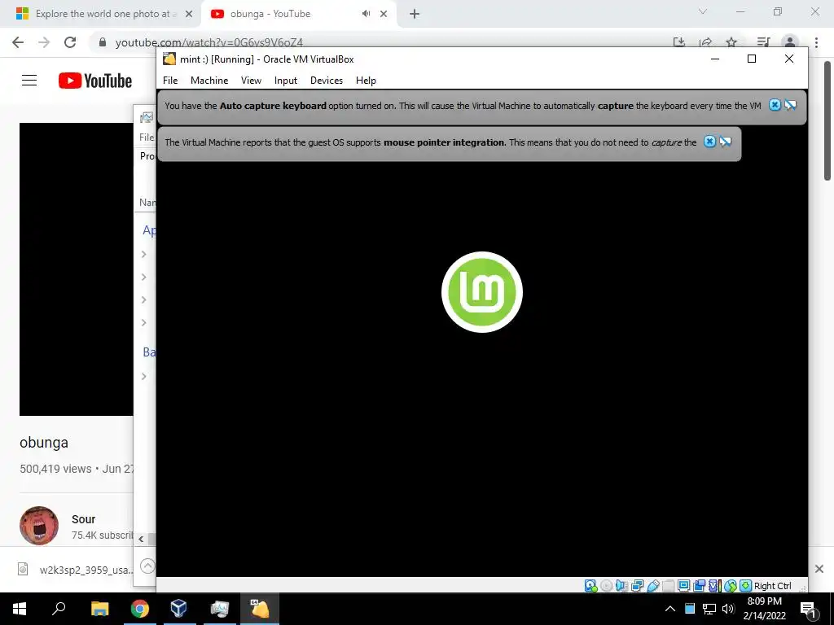Image resolution: width=834 pixels, height=625 pixels.
Task: Go back in Chrome
Action: click(18, 42)
